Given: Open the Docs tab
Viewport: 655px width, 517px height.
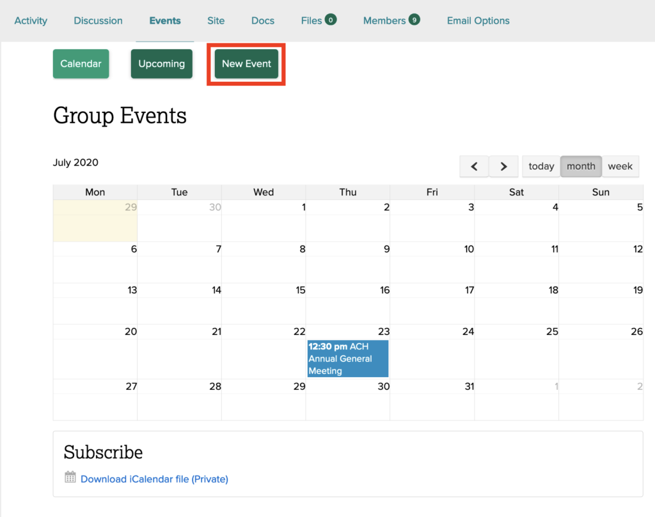Looking at the screenshot, I should (x=262, y=20).
